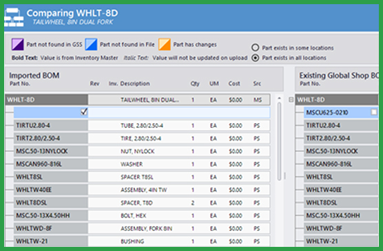This screenshot has width=383, height=251.
Task: Select WHLT8SL in Imported BOM
Action: click(51, 177)
